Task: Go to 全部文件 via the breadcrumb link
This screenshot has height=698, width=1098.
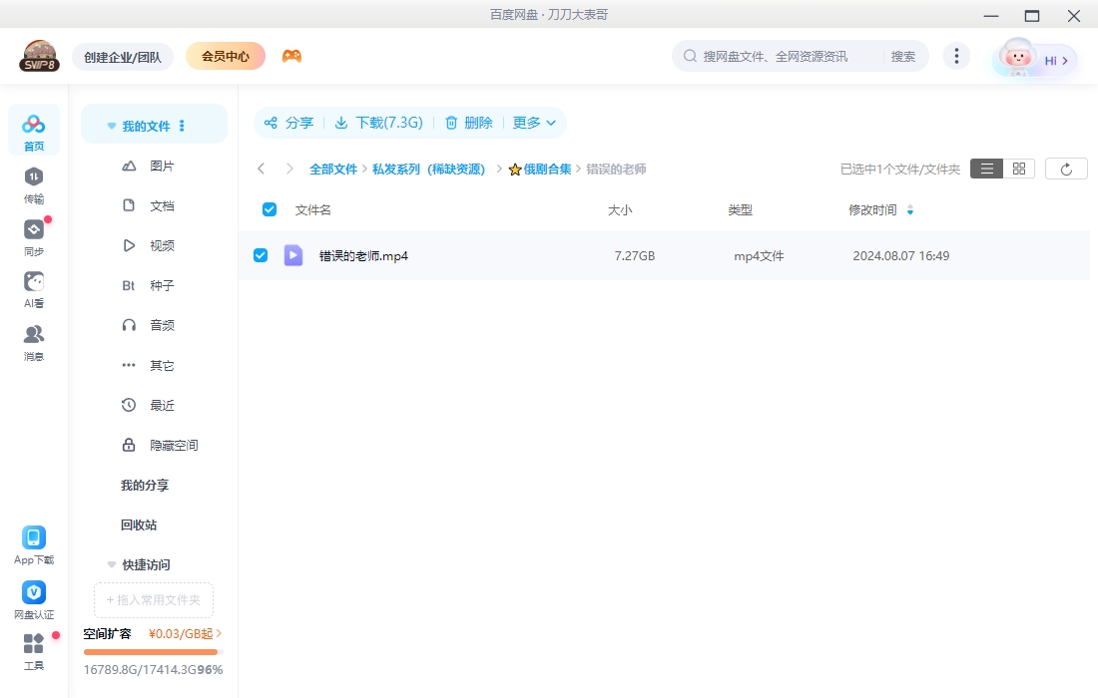Action: 334,168
